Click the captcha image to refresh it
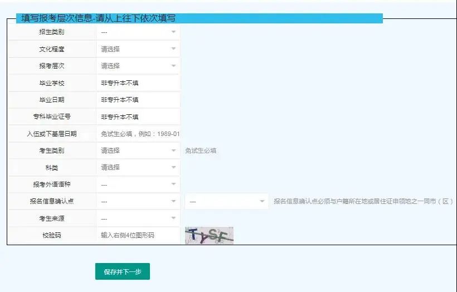The image size is (457, 292). tap(209, 236)
